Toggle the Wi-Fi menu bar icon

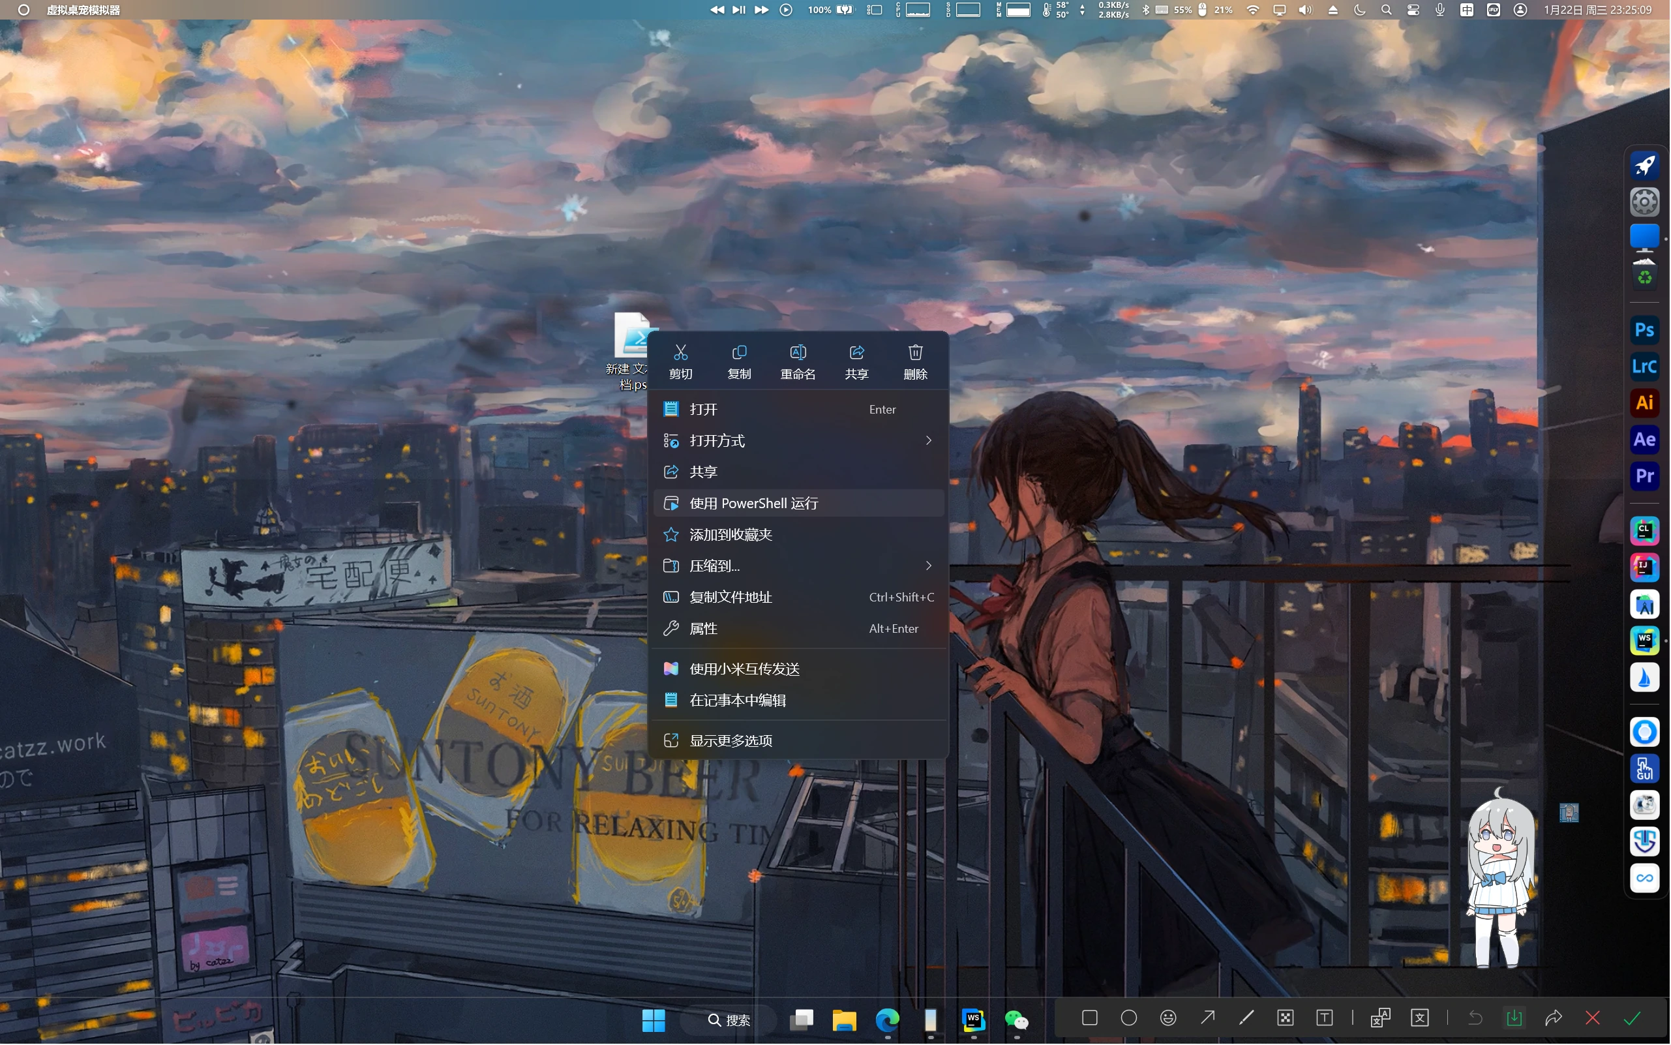(1252, 10)
